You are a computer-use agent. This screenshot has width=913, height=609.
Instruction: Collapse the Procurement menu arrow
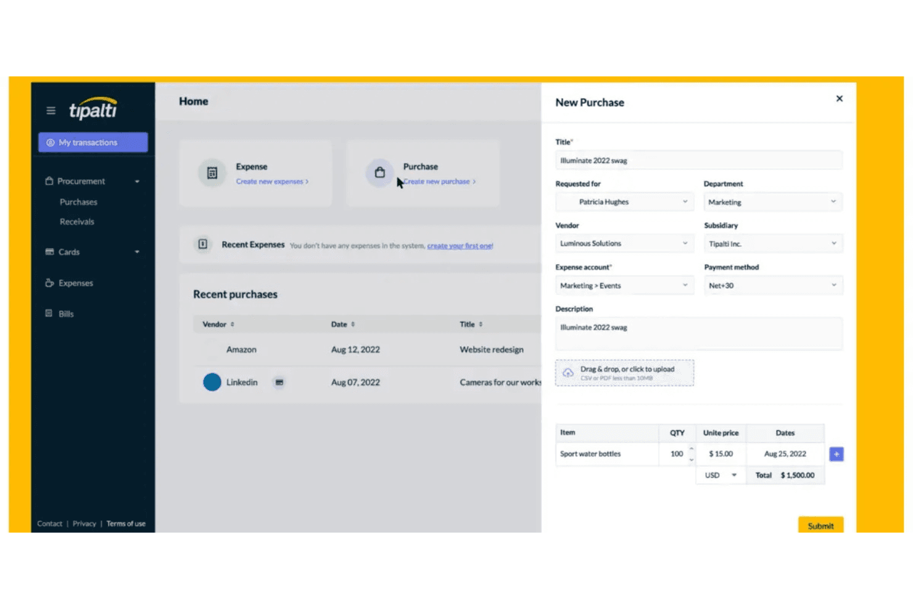tap(137, 181)
